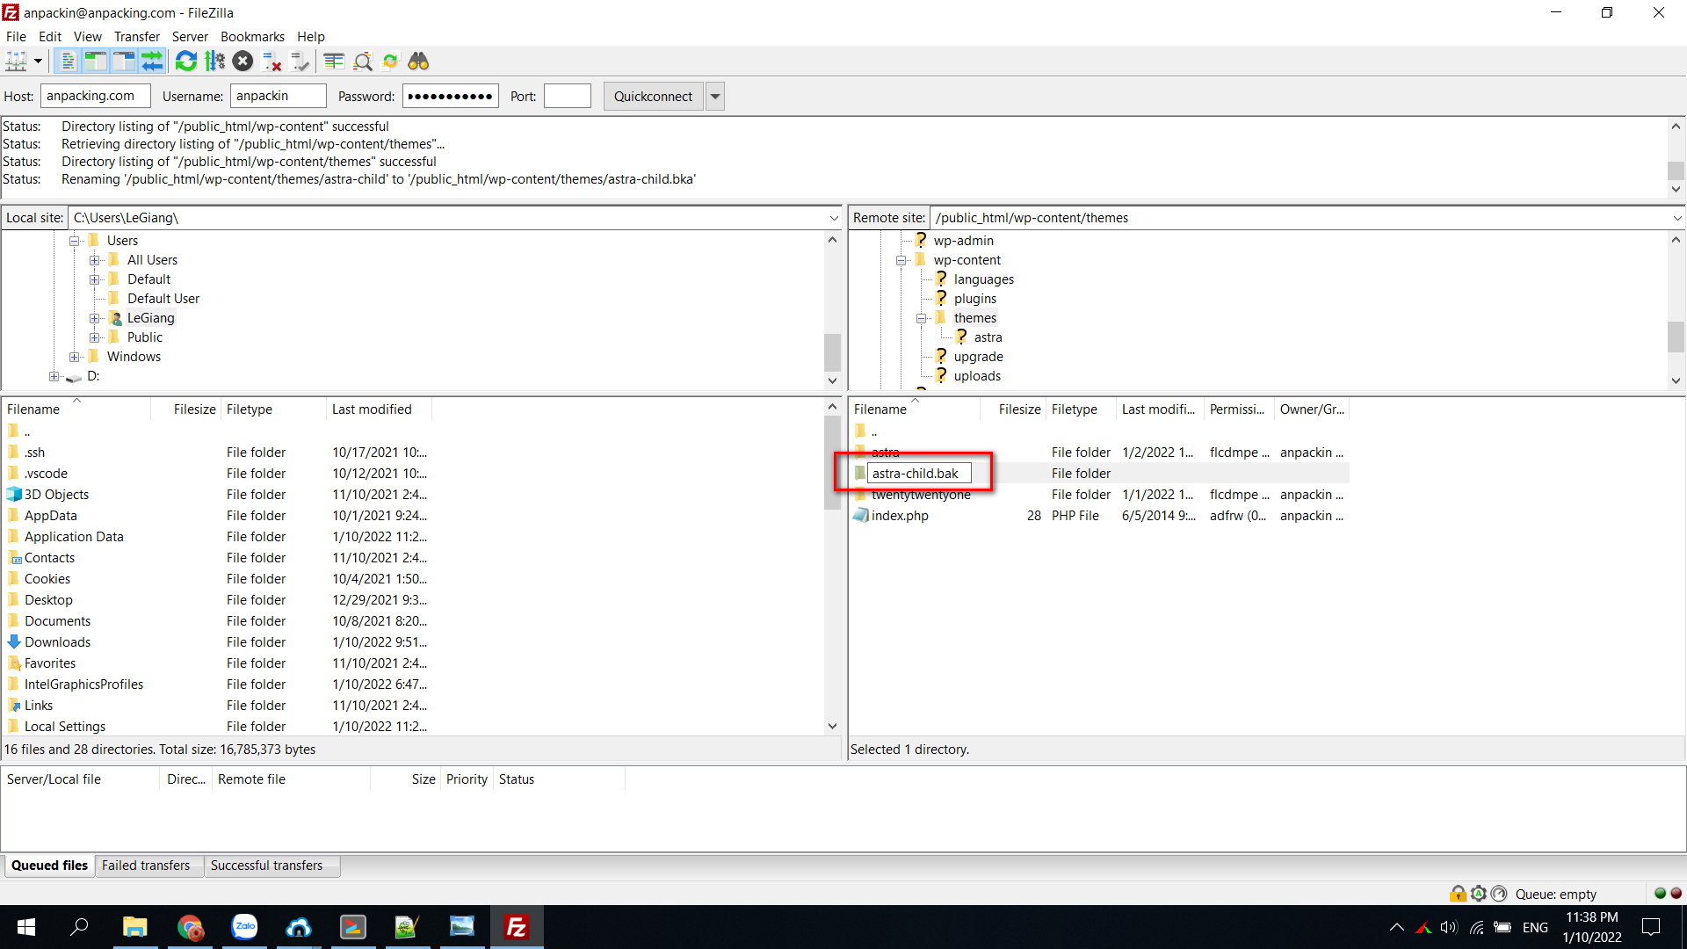Click the volume icon in system tray
1687x949 pixels.
coord(1449,927)
